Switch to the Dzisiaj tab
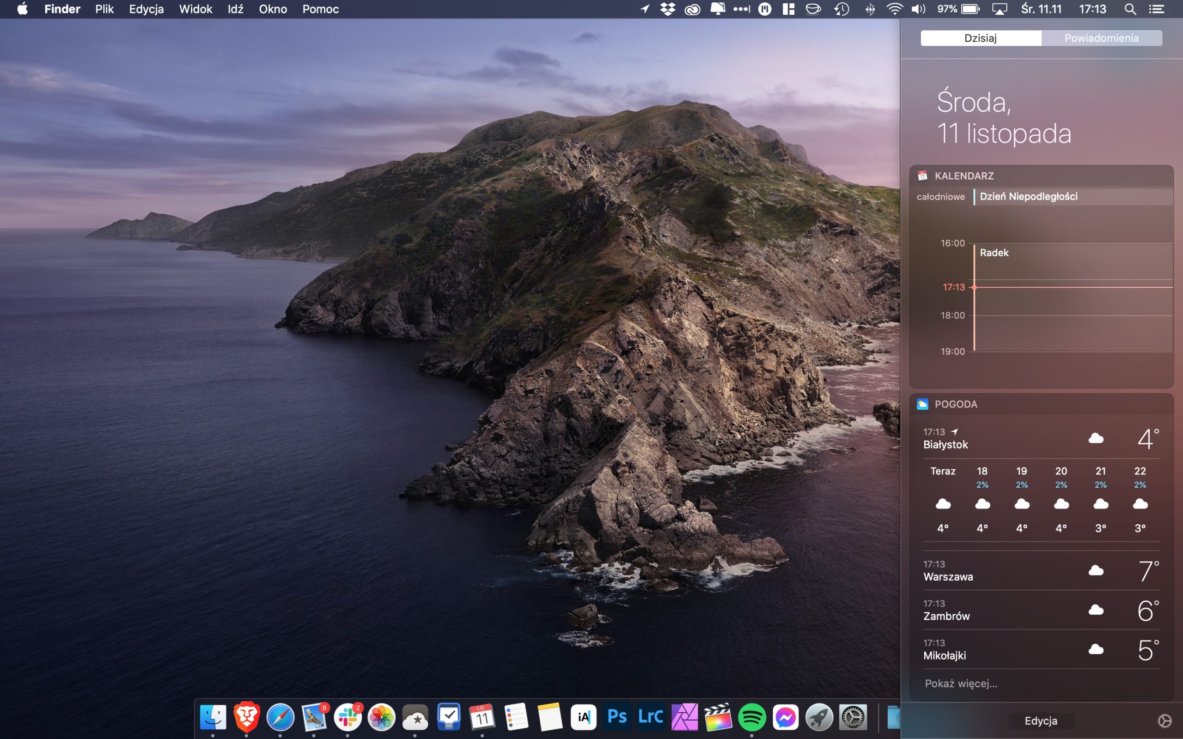This screenshot has height=739, width=1183. click(x=981, y=38)
